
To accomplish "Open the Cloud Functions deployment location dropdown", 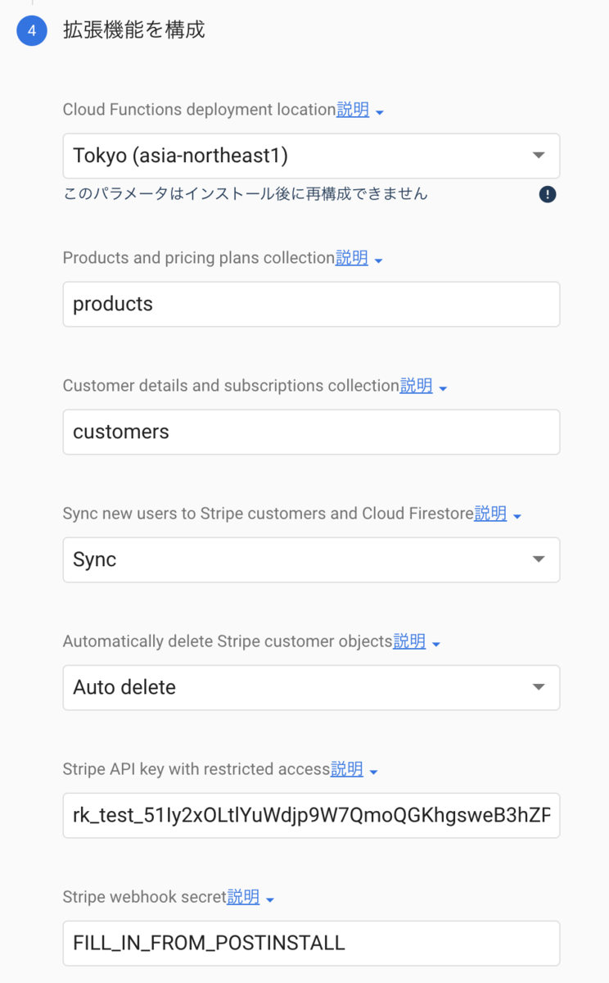I will coord(311,156).
